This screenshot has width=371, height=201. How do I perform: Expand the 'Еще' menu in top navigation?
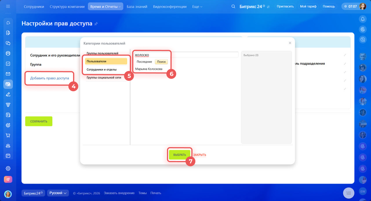click(x=197, y=6)
